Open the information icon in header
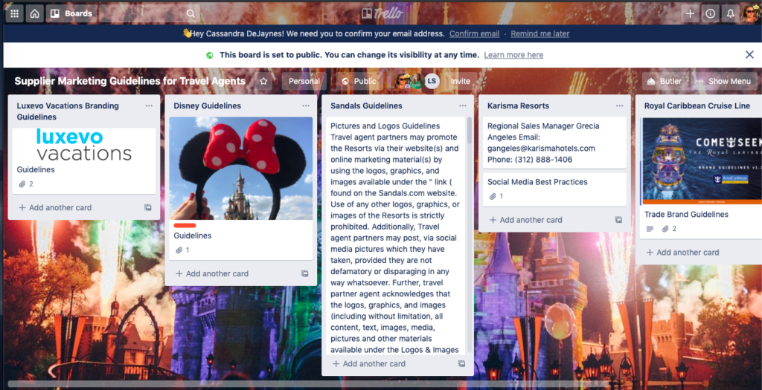The image size is (762, 390). [711, 13]
